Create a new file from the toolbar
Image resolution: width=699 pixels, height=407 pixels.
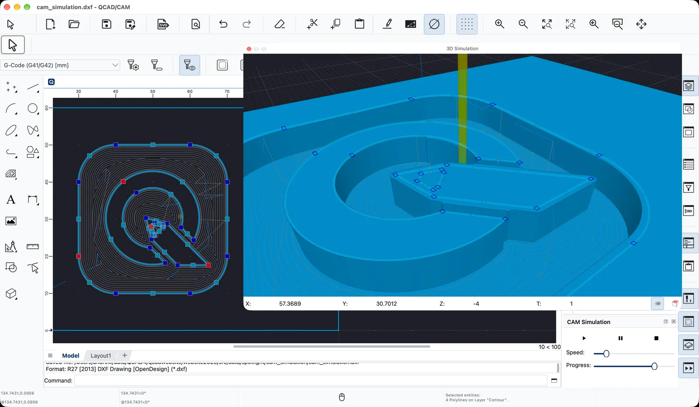click(51, 24)
